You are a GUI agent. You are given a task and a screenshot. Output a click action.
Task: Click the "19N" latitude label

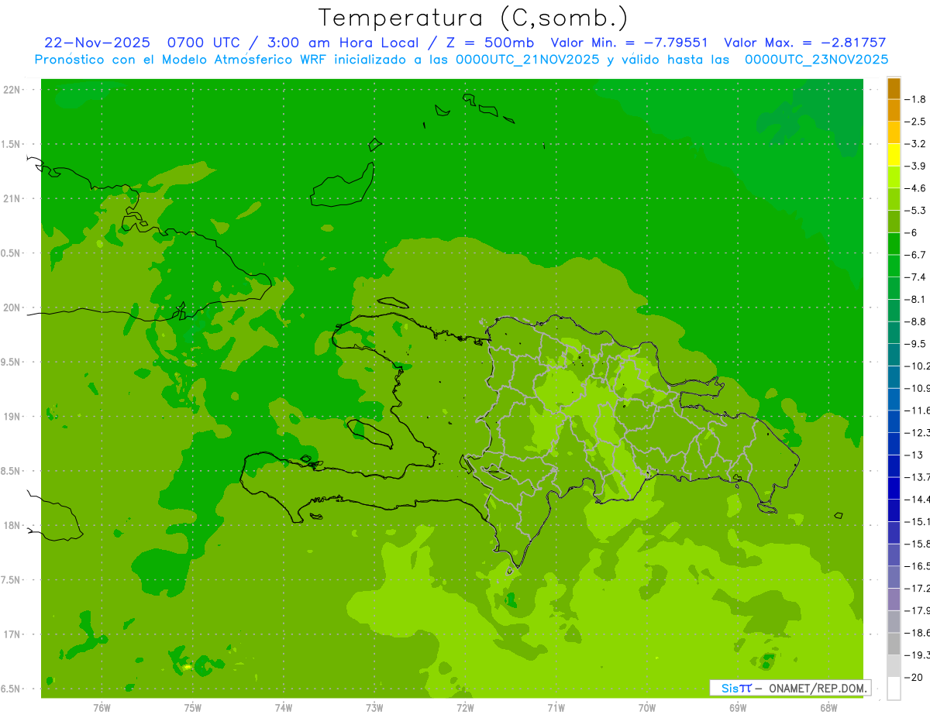pyautogui.click(x=12, y=417)
